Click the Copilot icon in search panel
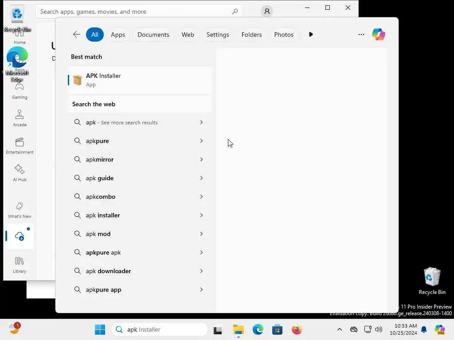 coord(379,35)
